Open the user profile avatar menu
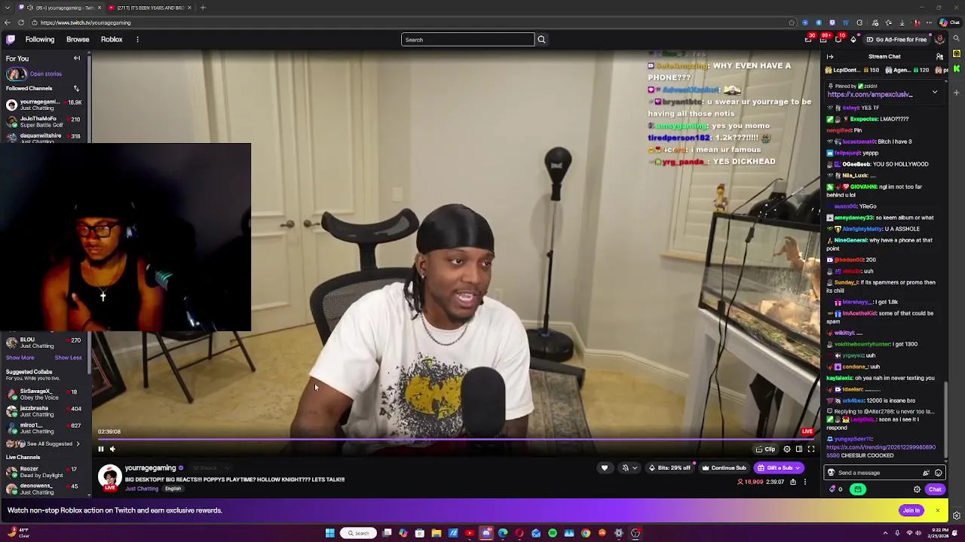965x542 pixels. [x=940, y=39]
